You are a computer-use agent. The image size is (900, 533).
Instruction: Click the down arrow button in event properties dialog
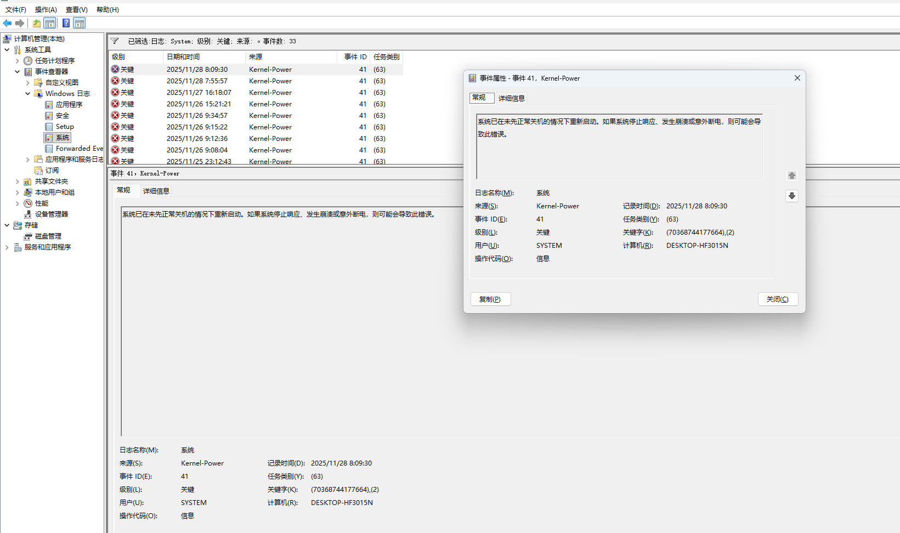pos(792,196)
